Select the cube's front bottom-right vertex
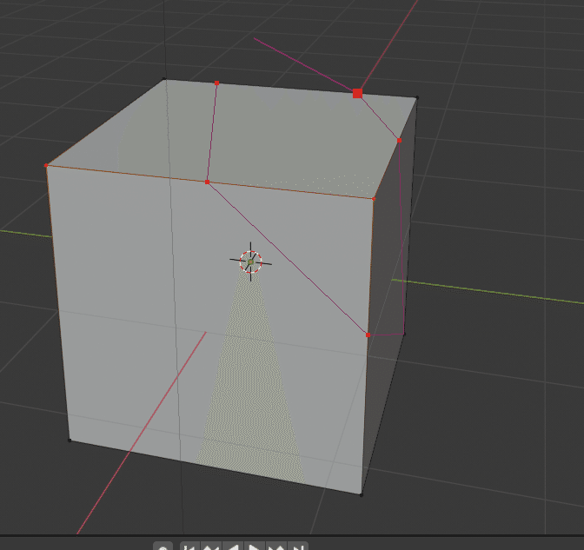The width and height of the screenshot is (584, 550). (x=361, y=495)
